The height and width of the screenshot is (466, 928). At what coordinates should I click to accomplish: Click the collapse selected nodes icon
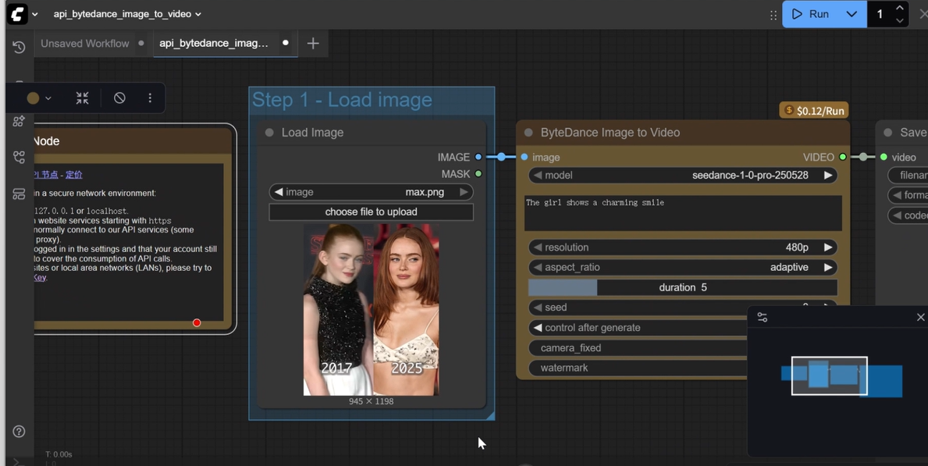(x=82, y=98)
